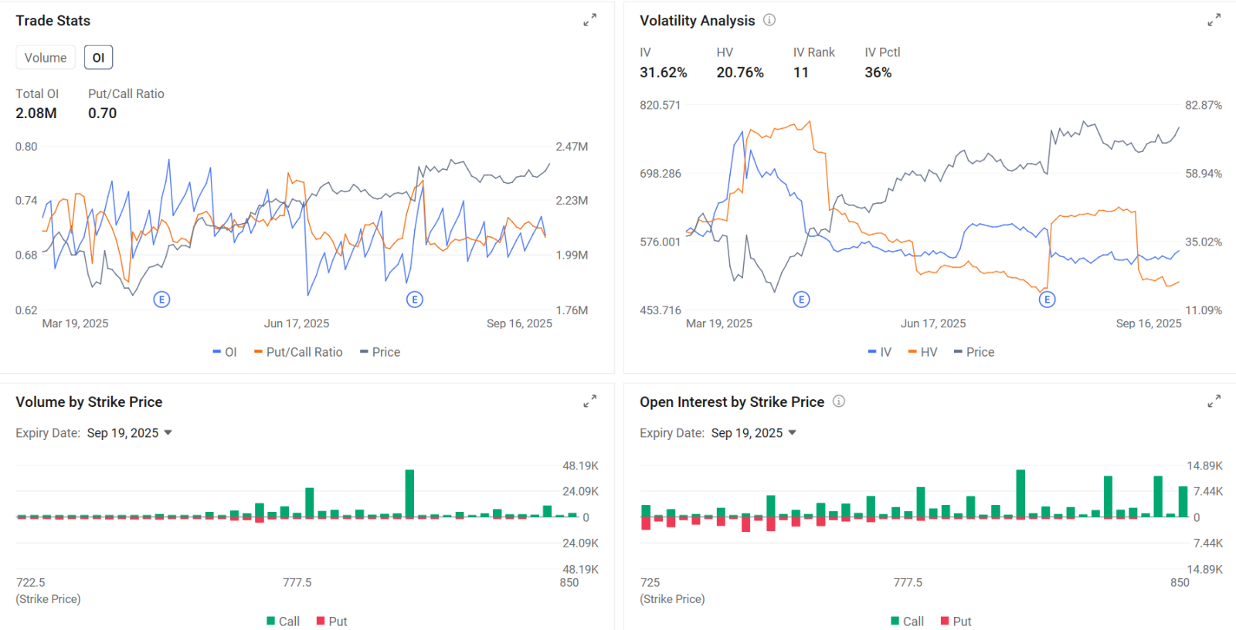Expand Volume by Strike Price panel
Screen dimensions: 1236x630
[589, 401]
